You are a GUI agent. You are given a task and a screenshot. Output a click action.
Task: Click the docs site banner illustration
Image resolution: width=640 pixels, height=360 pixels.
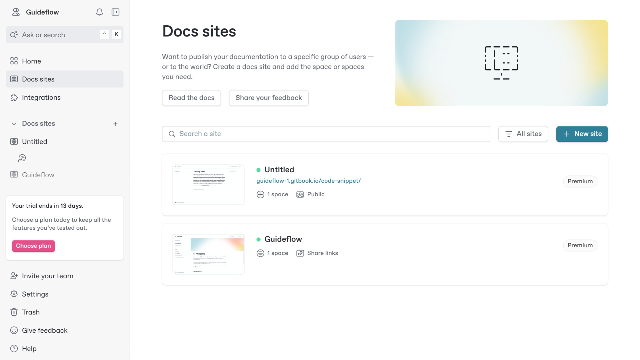501,63
